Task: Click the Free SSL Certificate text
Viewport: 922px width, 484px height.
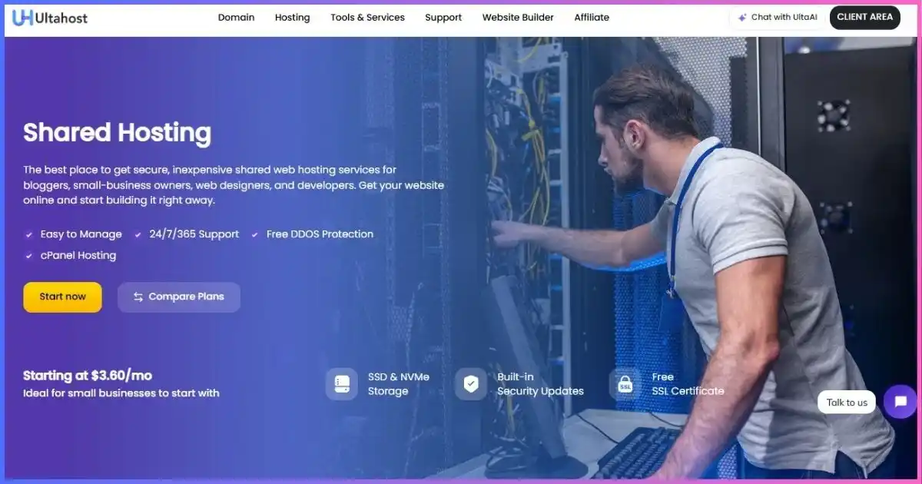Action: coord(688,384)
